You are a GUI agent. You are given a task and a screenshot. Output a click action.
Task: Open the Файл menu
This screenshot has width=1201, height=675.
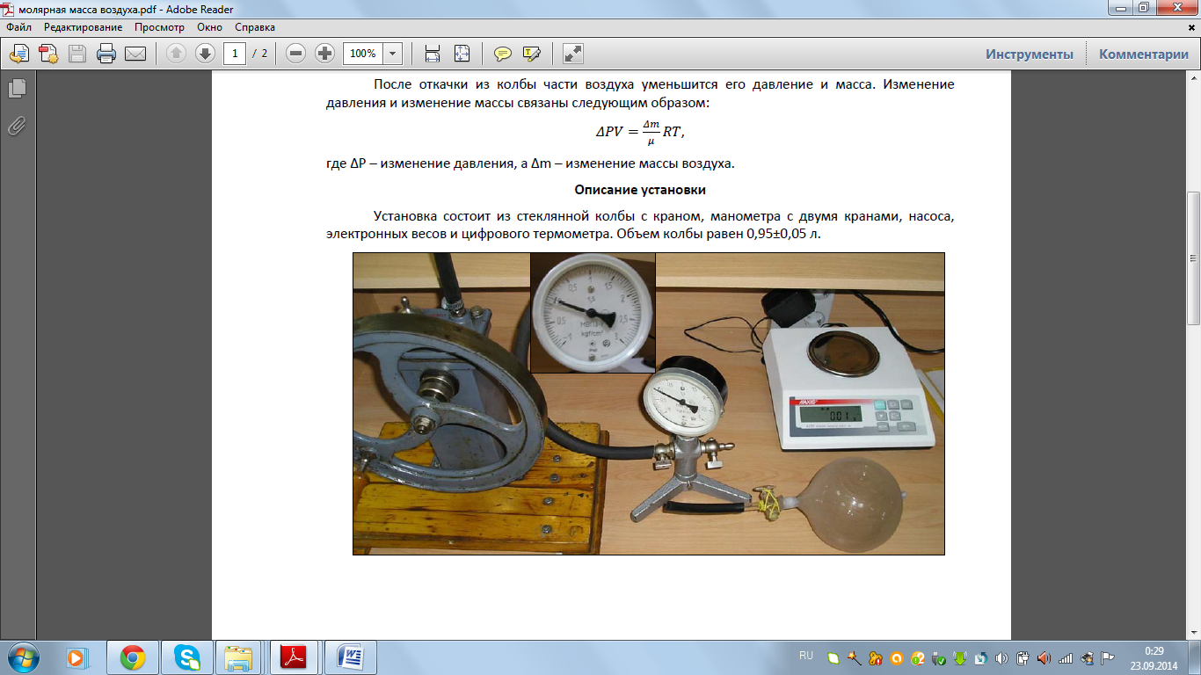(18, 27)
